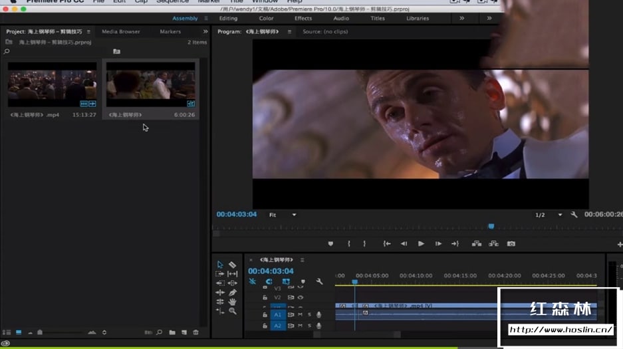Toggle snap in the timeline
The image size is (623, 349).
click(269, 282)
